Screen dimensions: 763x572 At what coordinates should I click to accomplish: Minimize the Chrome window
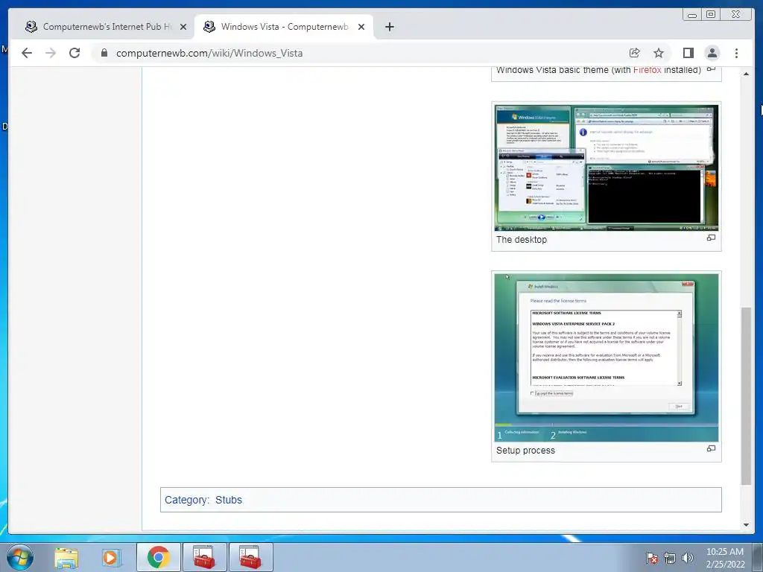point(692,15)
